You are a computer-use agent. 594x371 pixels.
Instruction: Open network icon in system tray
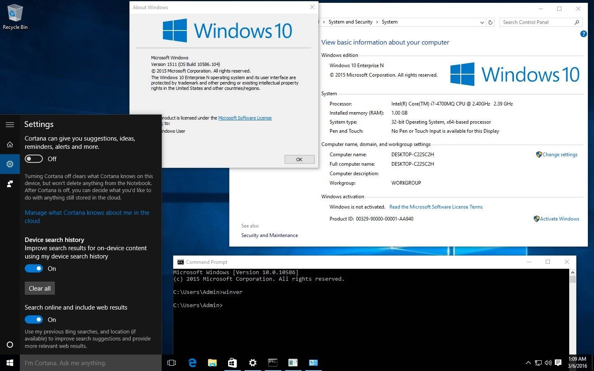538,363
